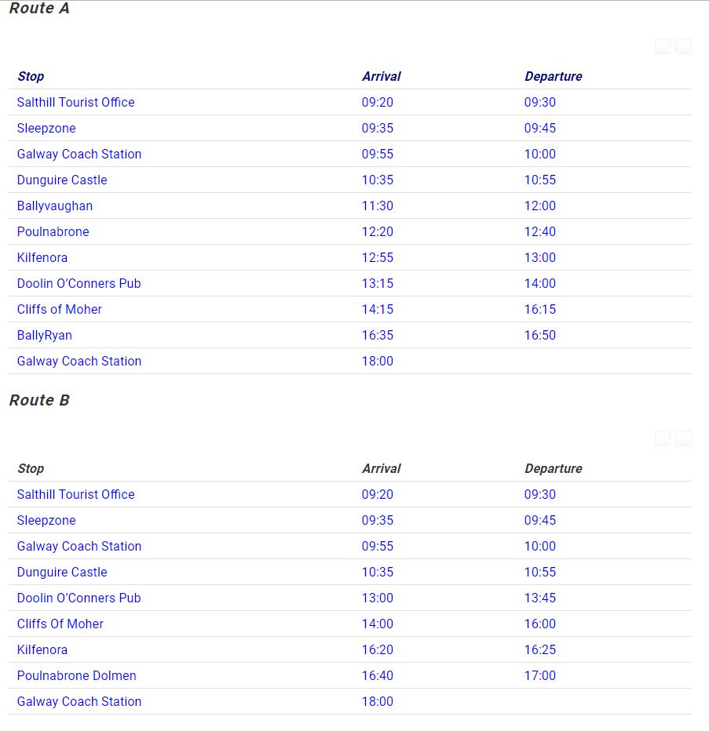Screen dimensions: 709x731
Task: Click the Arrival column header in Route A
Action: tap(382, 76)
